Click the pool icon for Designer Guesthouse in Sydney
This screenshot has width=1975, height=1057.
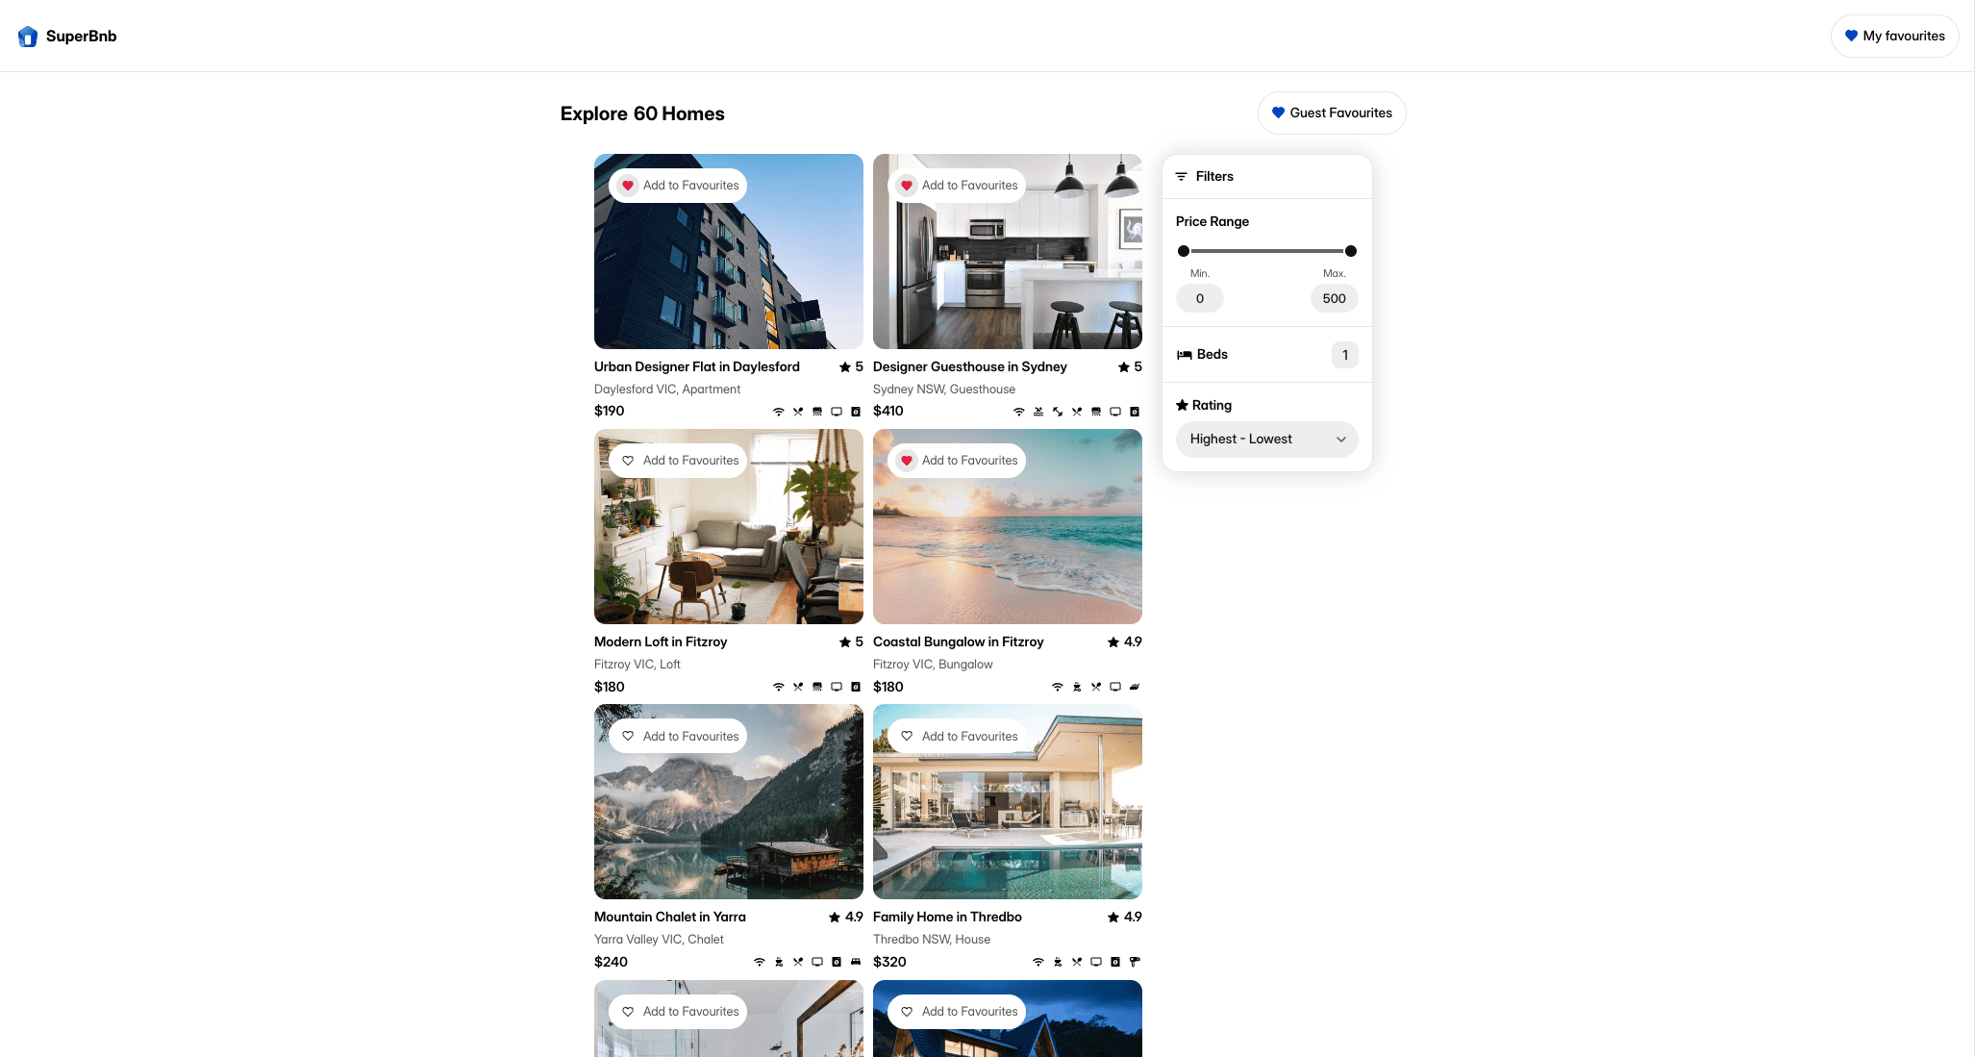coord(1038,412)
